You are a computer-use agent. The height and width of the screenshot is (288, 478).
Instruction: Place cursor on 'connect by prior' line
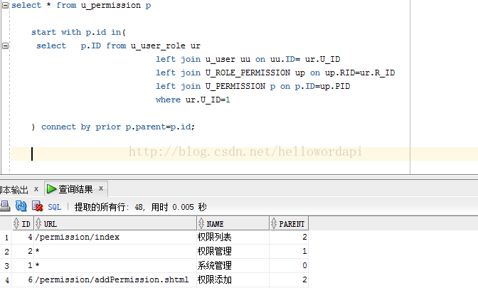click(x=113, y=127)
